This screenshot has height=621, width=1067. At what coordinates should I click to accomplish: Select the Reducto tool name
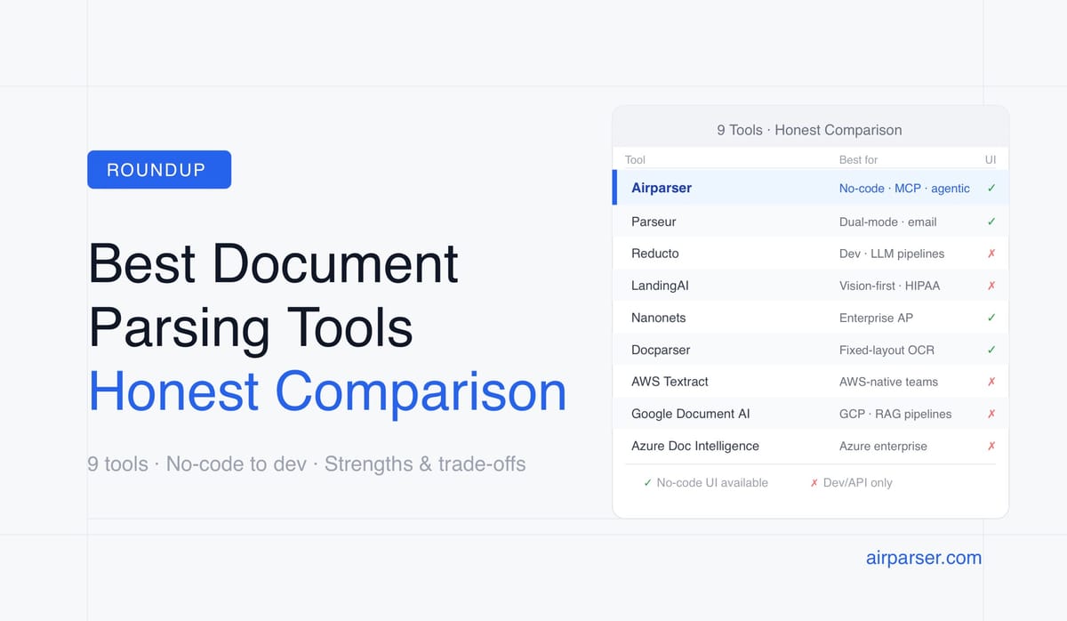pos(655,254)
